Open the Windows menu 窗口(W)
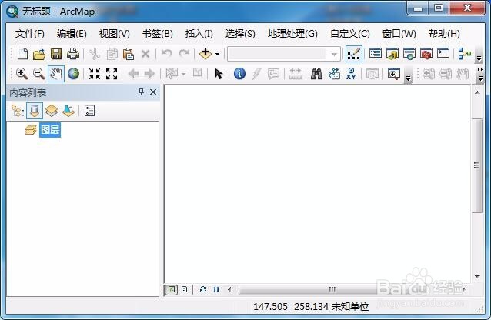The width and height of the screenshot is (491, 320). 399,34
